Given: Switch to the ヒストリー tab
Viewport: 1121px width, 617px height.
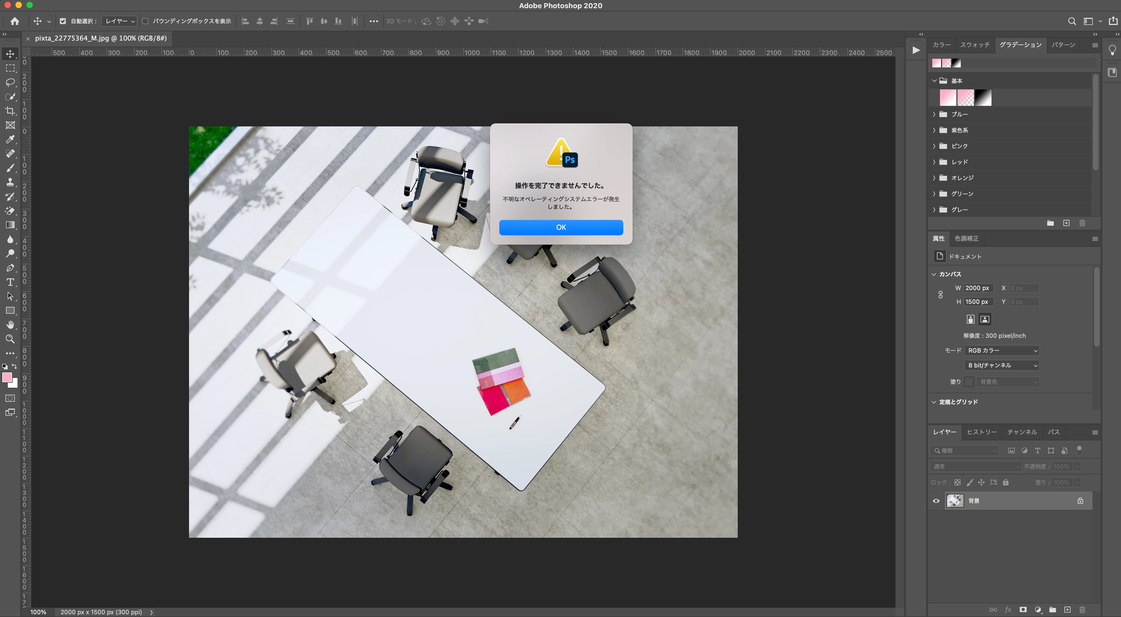Looking at the screenshot, I should [982, 432].
